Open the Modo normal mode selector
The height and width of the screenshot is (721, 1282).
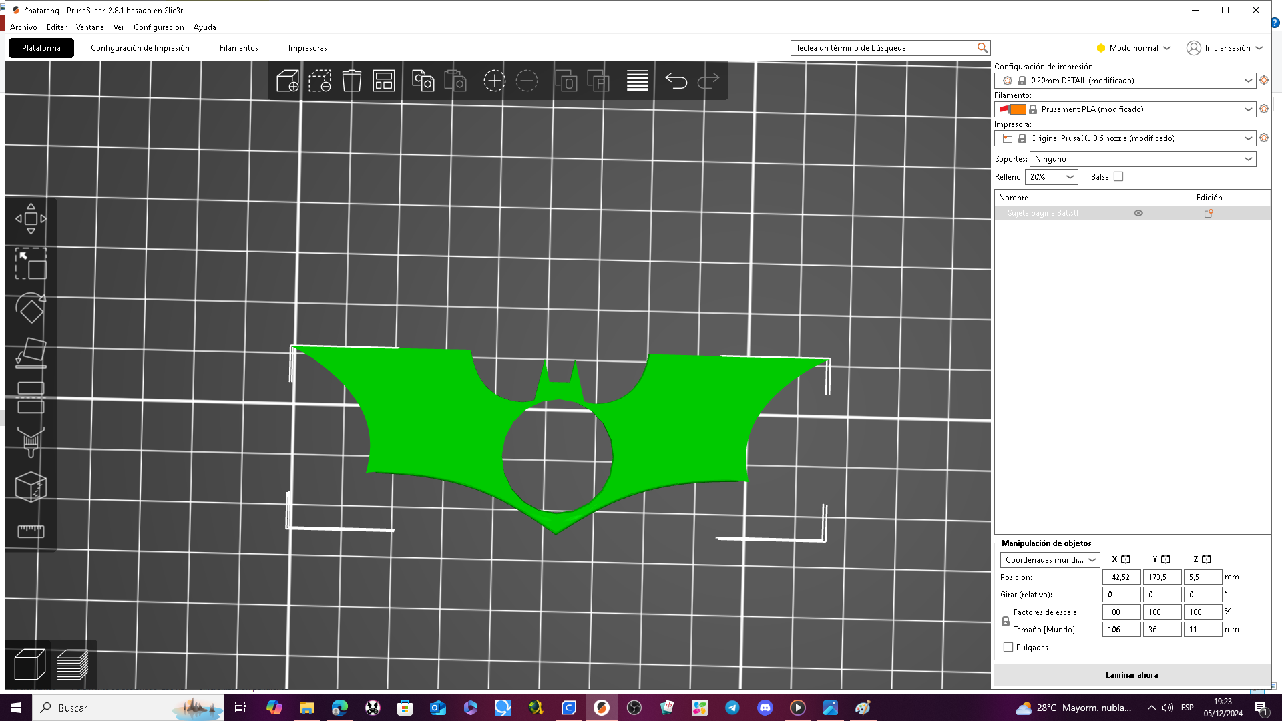(x=1134, y=48)
